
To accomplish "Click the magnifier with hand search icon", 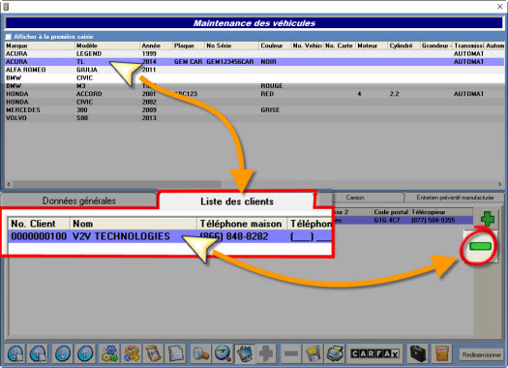I will 200,353.
